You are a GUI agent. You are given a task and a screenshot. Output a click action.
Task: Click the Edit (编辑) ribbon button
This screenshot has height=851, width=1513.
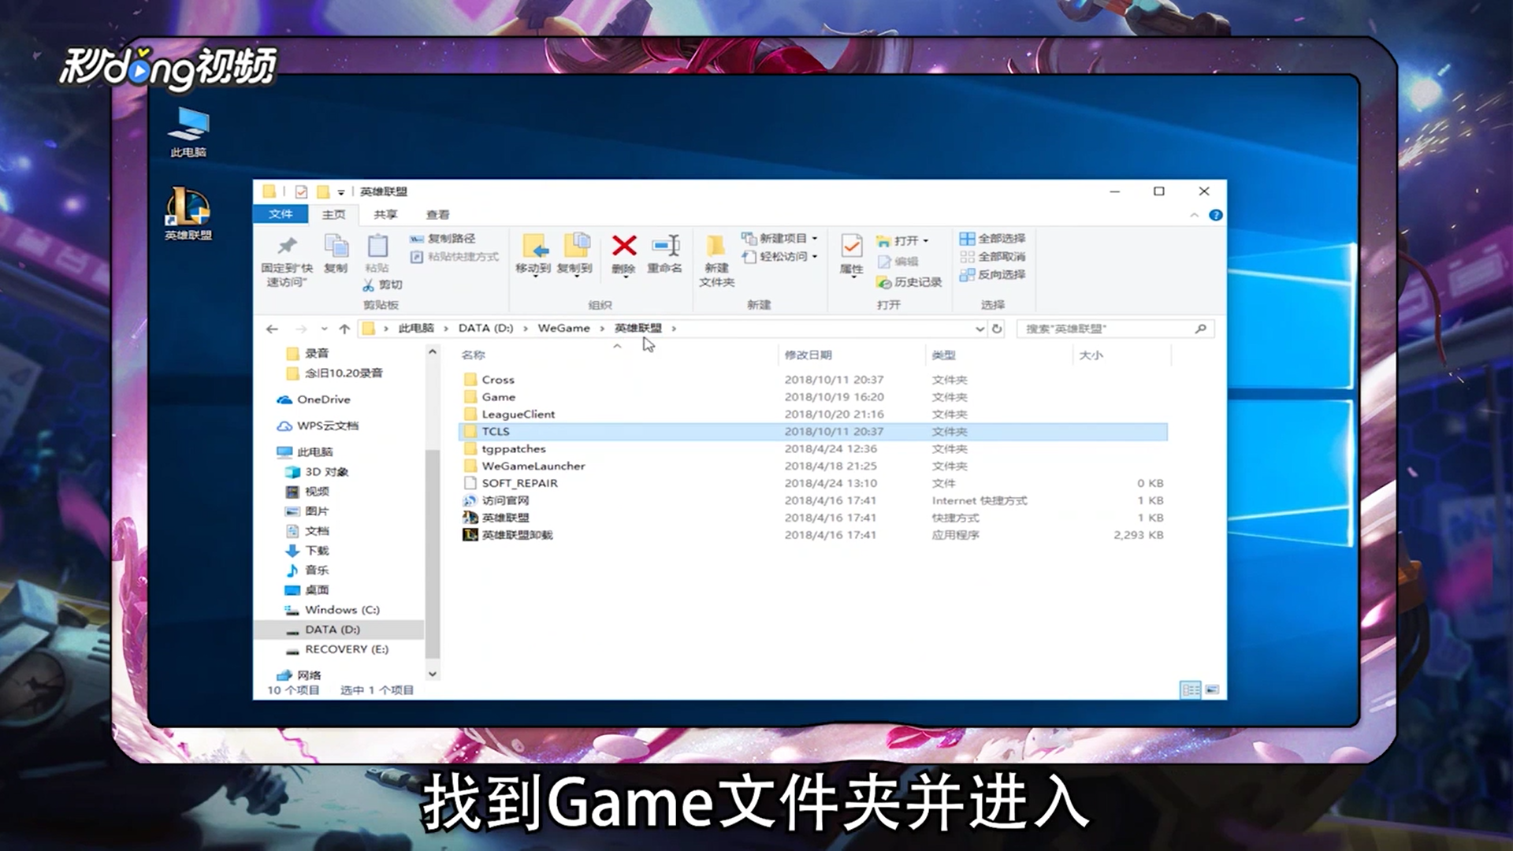[x=898, y=261]
